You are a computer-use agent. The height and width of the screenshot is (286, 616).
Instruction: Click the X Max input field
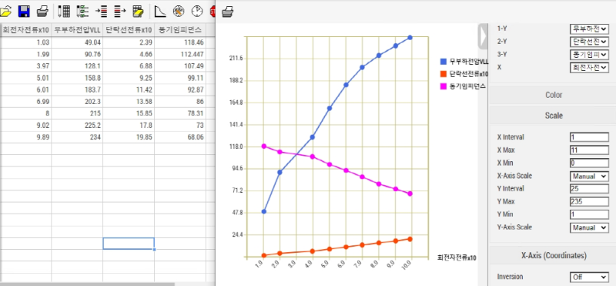[x=589, y=150]
